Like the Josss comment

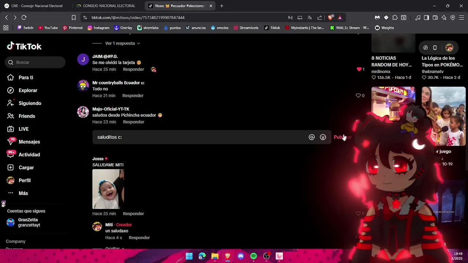358,214
